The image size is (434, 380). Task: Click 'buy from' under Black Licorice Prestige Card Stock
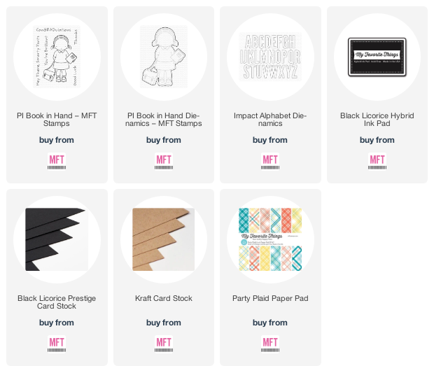[57, 323]
